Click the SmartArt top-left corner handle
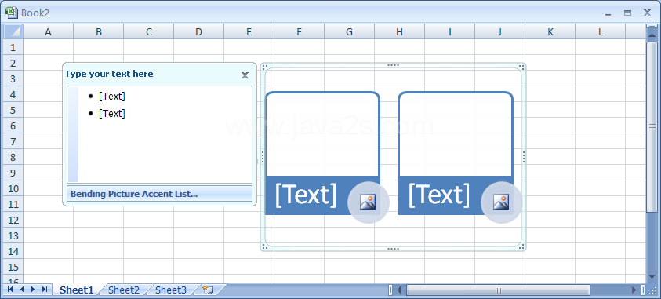The width and height of the screenshot is (661, 299). point(264,67)
